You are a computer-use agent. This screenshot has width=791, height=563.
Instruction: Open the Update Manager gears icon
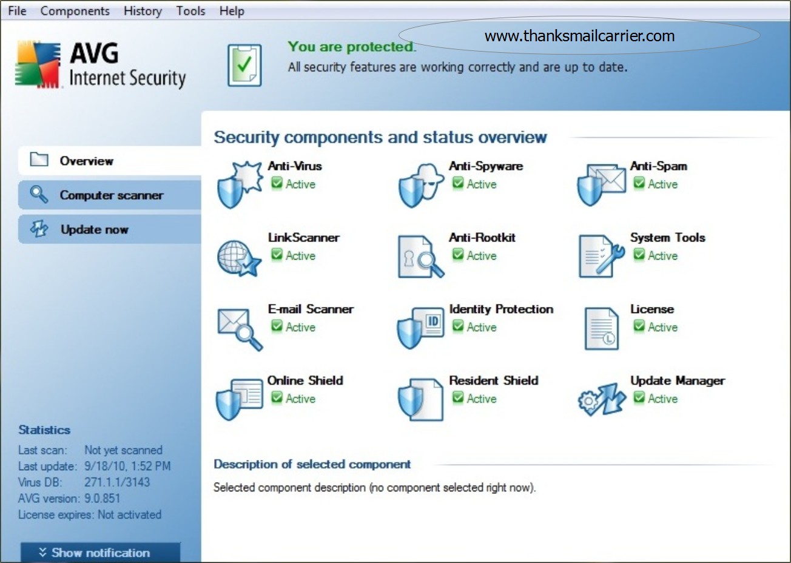pos(602,400)
